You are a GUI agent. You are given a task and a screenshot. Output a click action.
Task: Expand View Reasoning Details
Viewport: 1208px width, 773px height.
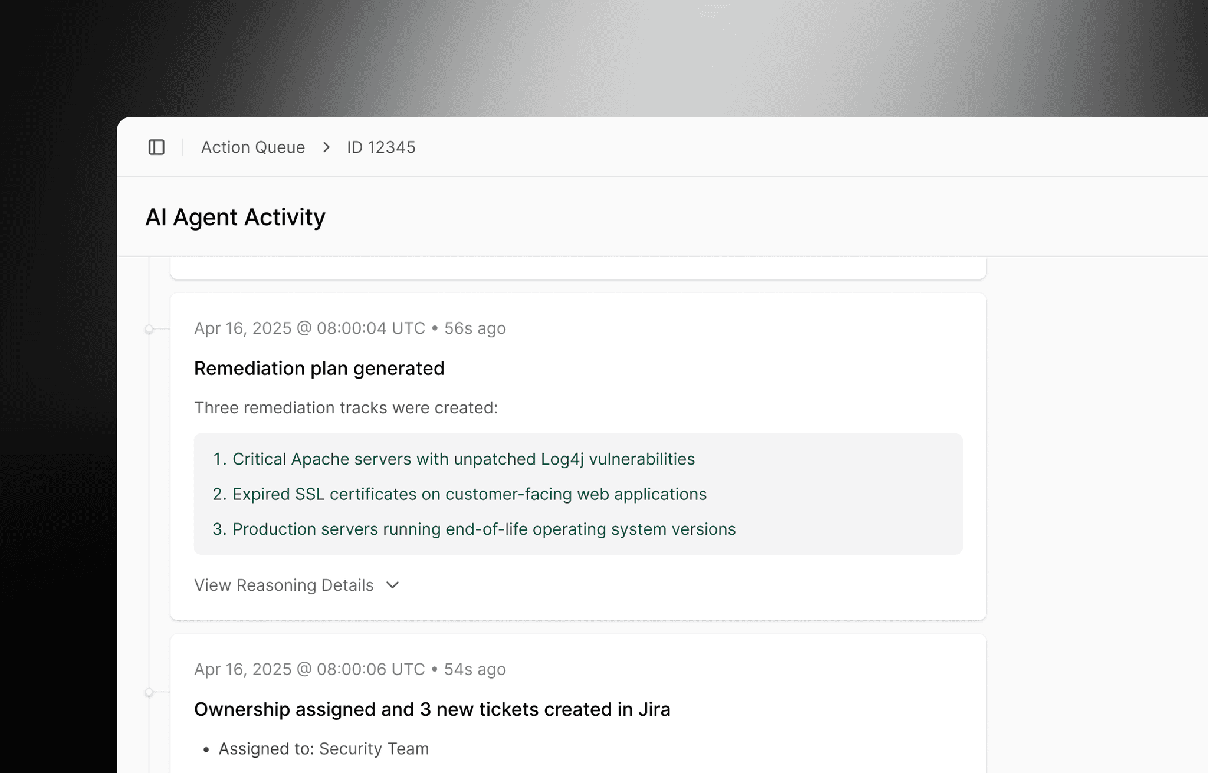click(x=284, y=585)
